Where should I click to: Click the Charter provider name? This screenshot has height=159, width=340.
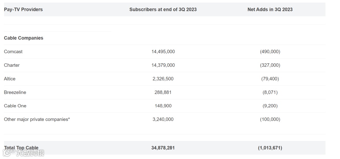click(x=12, y=65)
